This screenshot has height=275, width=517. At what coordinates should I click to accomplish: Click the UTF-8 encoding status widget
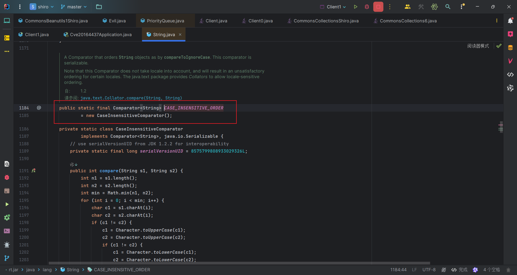point(429,270)
